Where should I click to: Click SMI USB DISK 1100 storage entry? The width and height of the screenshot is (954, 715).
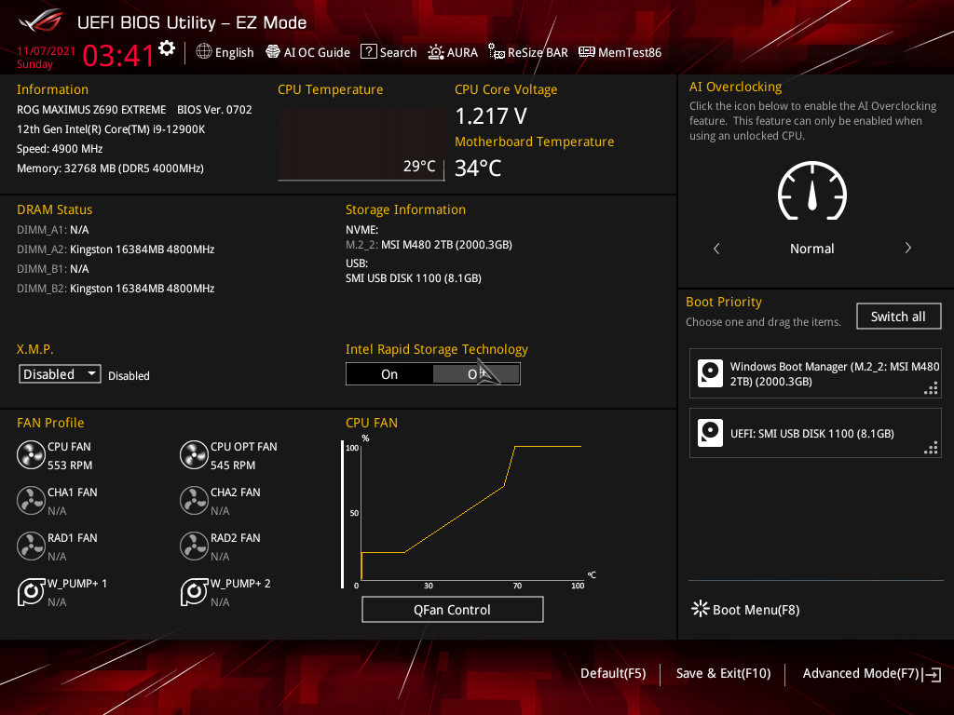coord(414,277)
